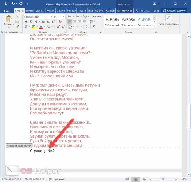Open Quick Access Toolbar customization arrow
This screenshot has width=191, height=182.
pyautogui.click(x=27, y=4)
